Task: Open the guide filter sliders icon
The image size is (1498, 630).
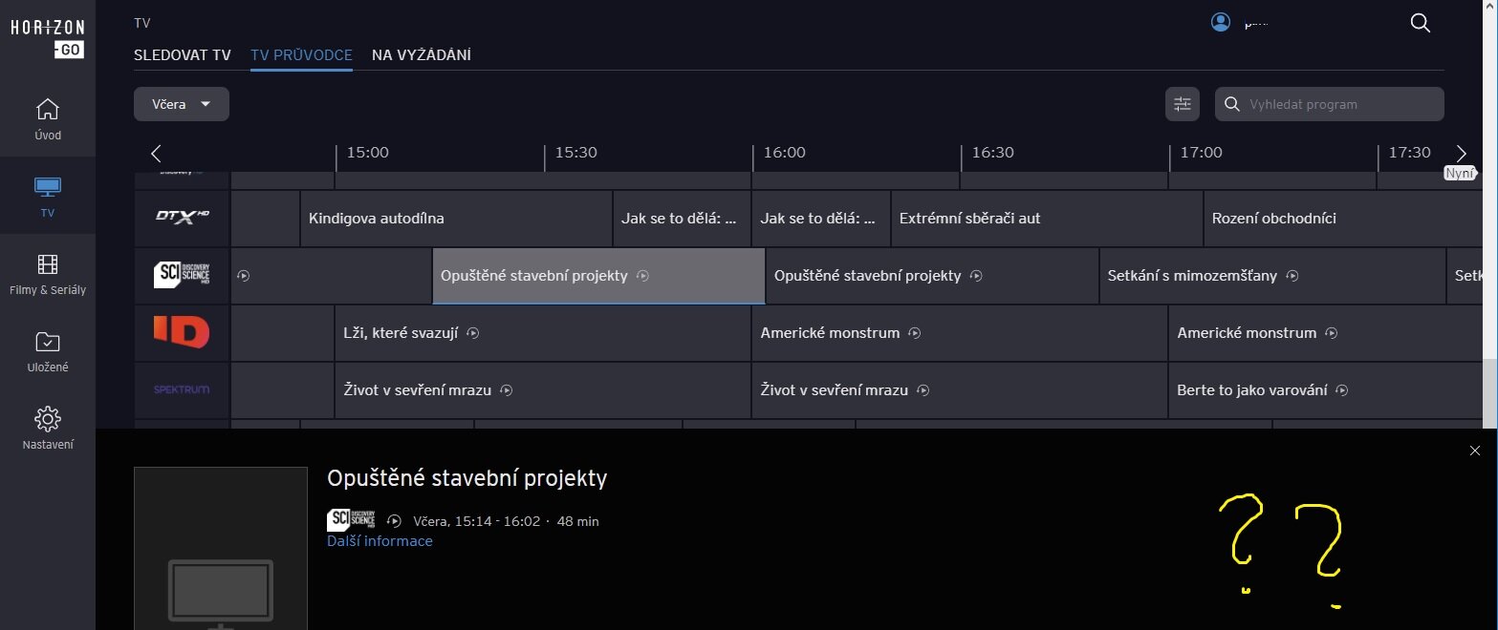Action: click(x=1183, y=104)
